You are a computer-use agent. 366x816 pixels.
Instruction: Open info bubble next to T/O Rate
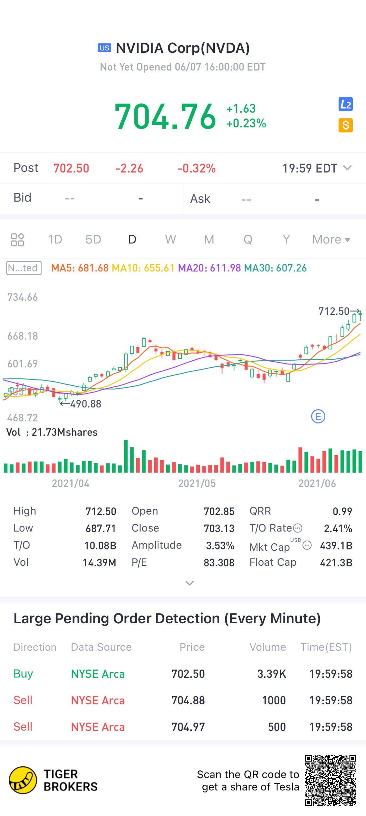(x=298, y=528)
